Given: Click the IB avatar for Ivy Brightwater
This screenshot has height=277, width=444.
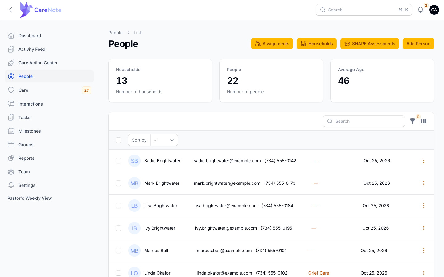Looking at the screenshot, I should 134,228.
